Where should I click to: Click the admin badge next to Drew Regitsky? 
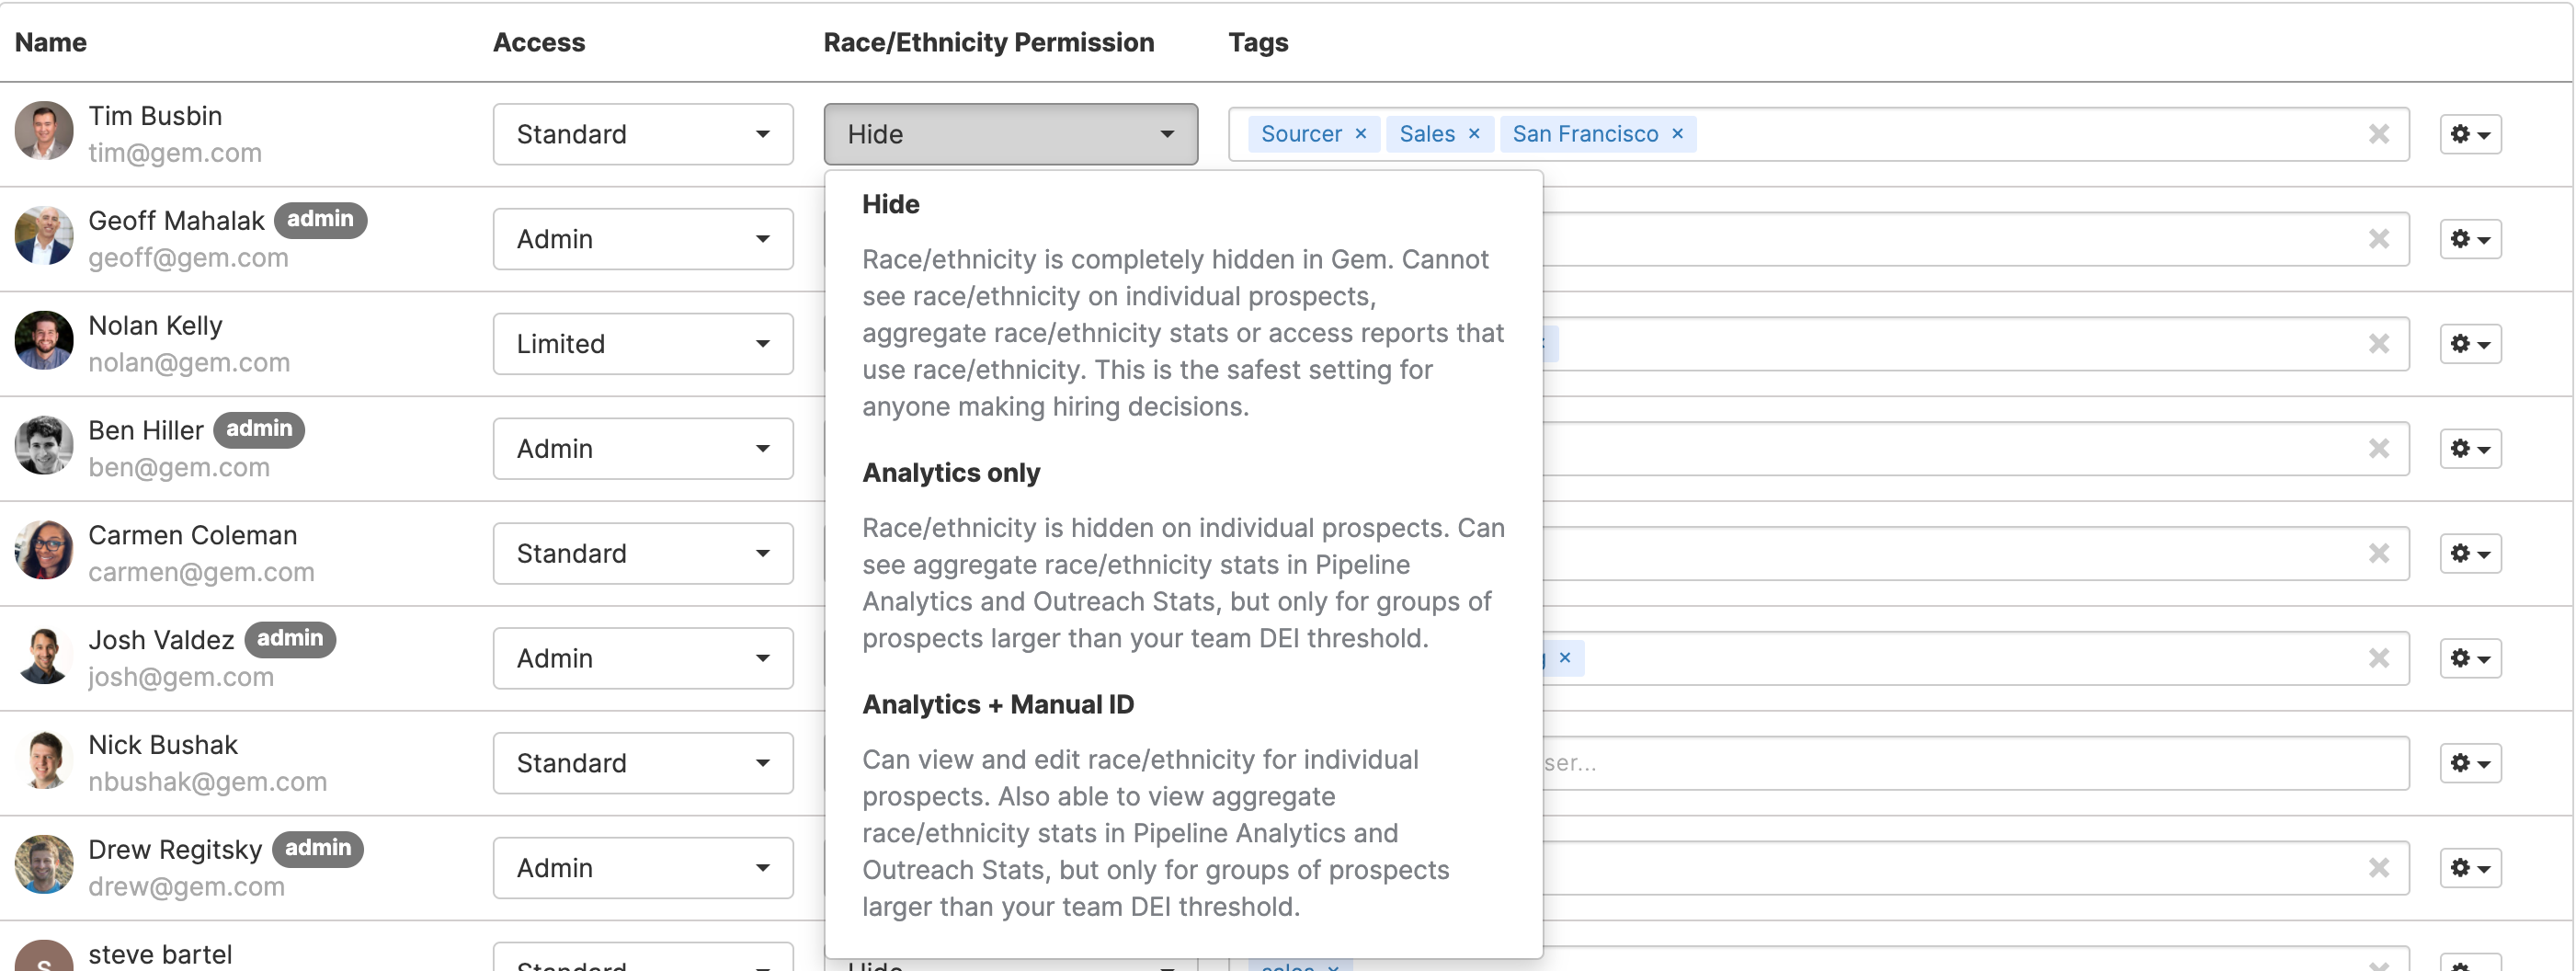[x=318, y=848]
